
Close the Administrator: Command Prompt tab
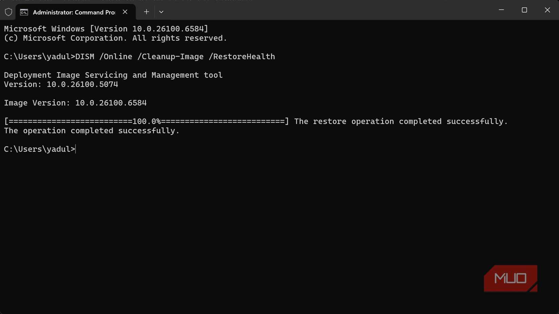[125, 12]
